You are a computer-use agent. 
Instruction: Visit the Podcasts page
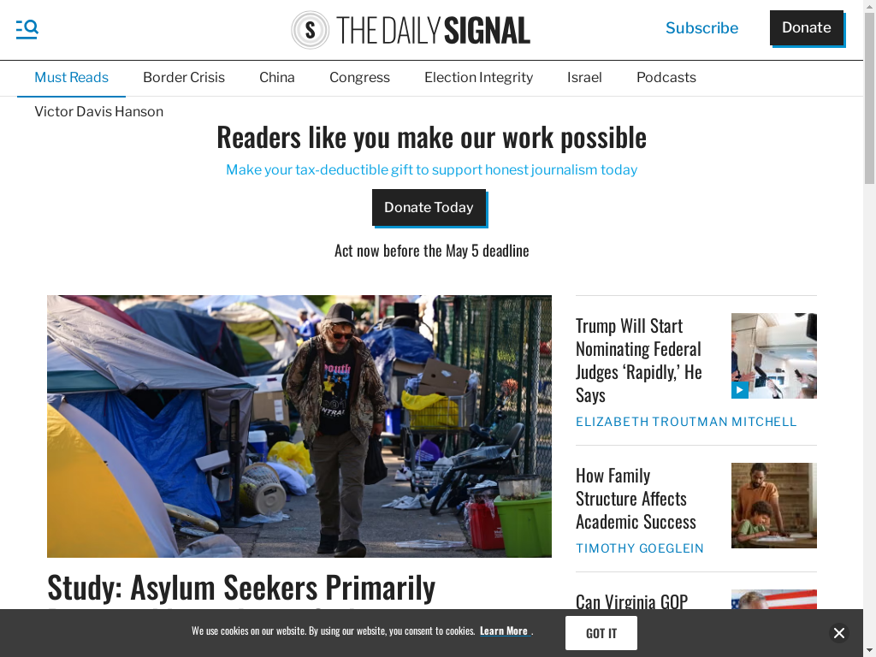click(x=666, y=78)
